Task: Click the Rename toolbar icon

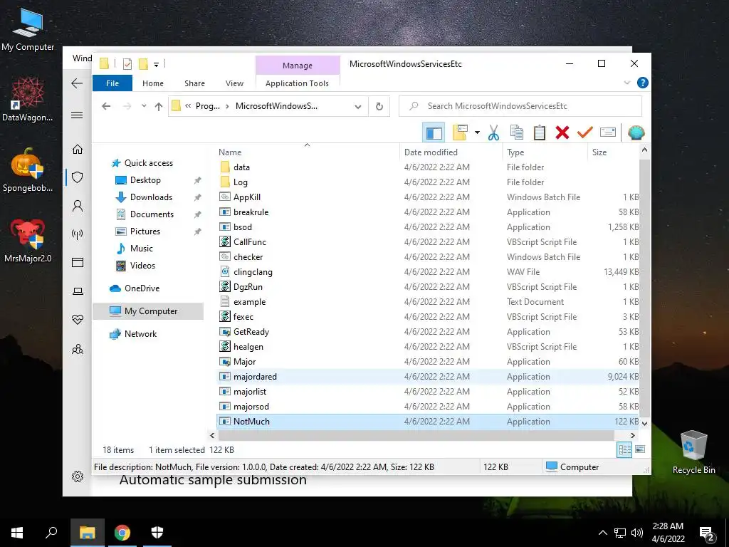Action: click(608, 133)
